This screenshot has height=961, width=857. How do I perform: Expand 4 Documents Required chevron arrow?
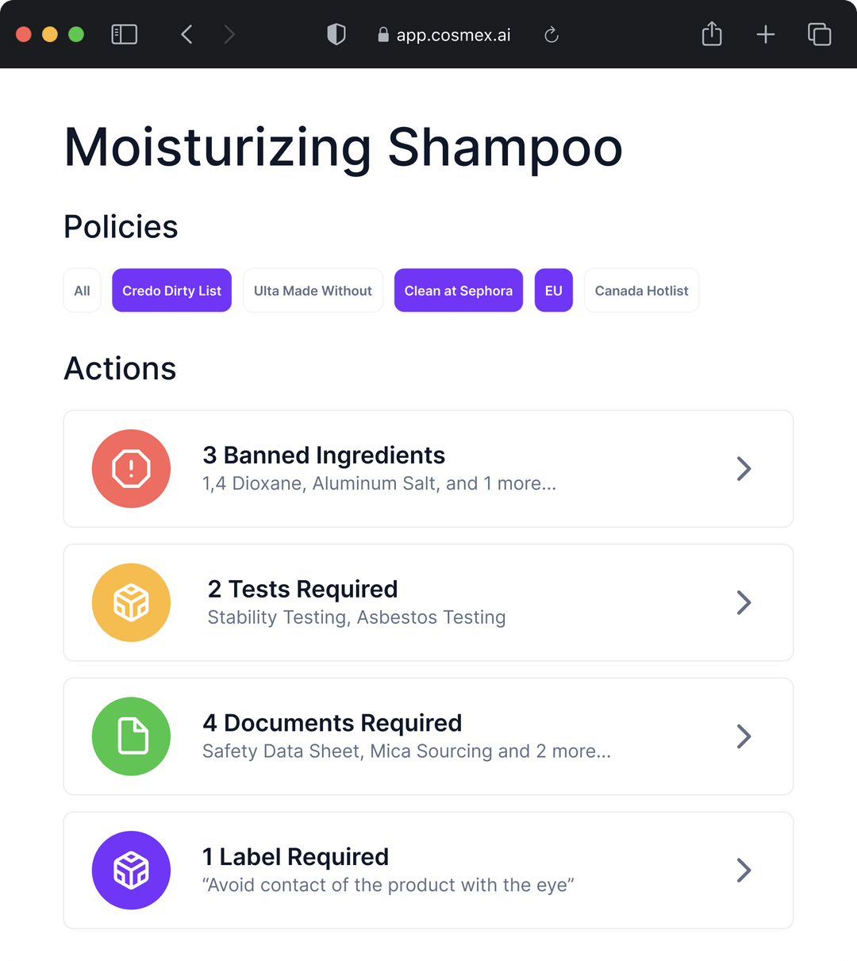click(x=744, y=736)
